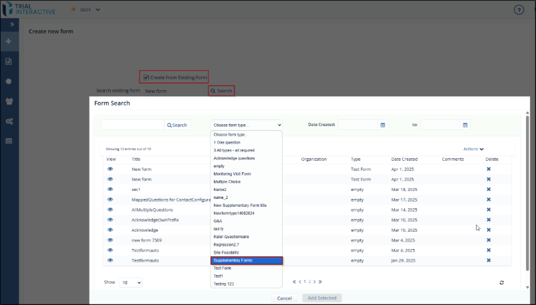Image resolution: width=536 pixels, height=305 pixels.
Task: Click the help question mark icon
Action: [x=519, y=9]
